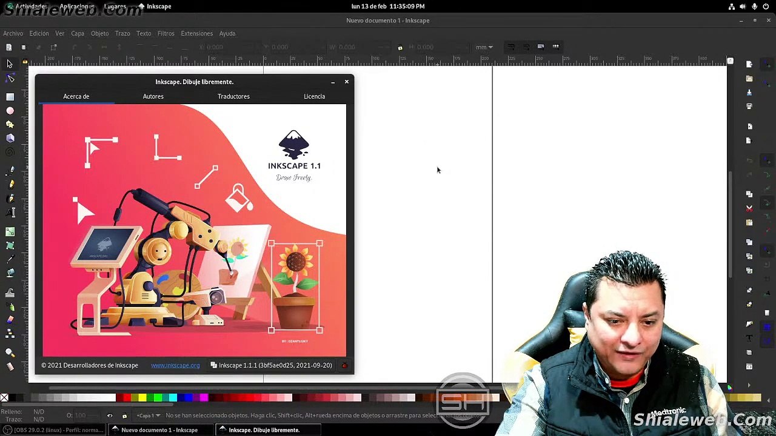Screen dimensions: 776x436
Task: Open the Lugares menu in top bar
Action: [x=115, y=6]
